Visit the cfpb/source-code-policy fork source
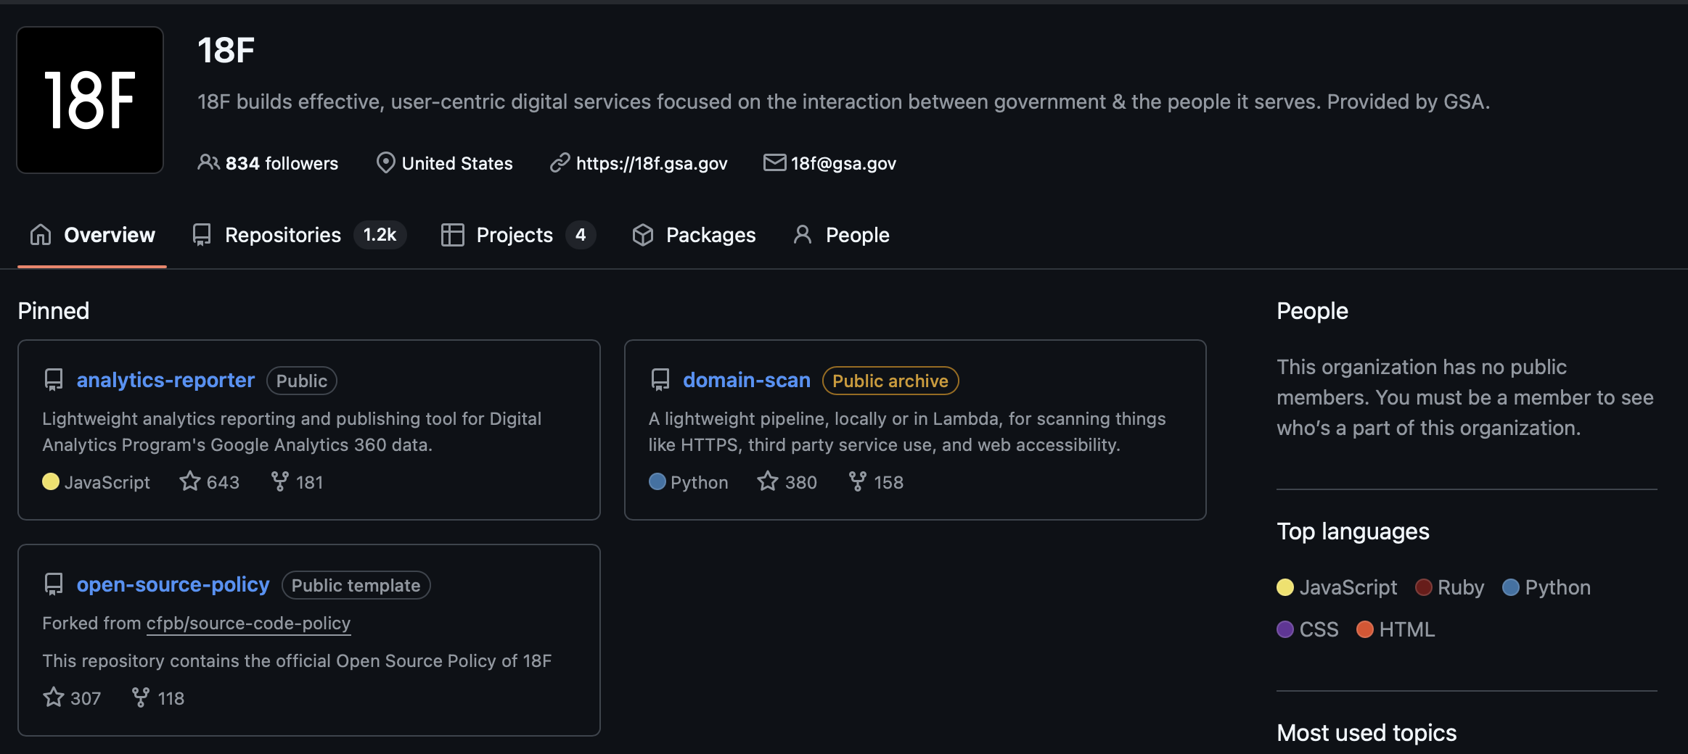 (248, 623)
